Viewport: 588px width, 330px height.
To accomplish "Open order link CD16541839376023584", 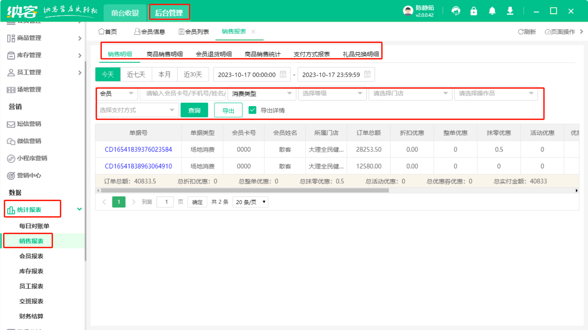I will pyautogui.click(x=138, y=150).
